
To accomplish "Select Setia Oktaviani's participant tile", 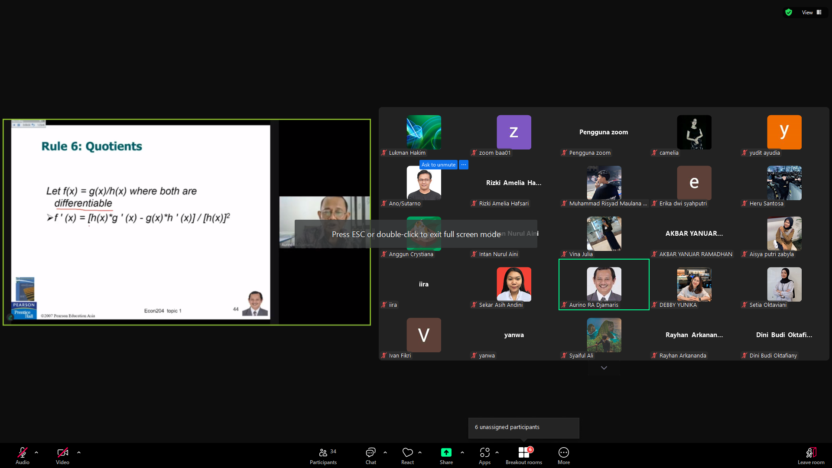I will coord(784,284).
